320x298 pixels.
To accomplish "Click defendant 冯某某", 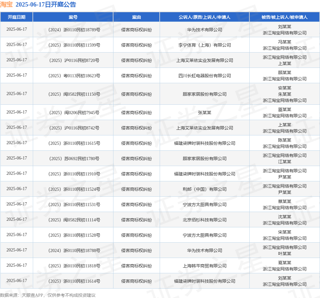I will [284, 42].
